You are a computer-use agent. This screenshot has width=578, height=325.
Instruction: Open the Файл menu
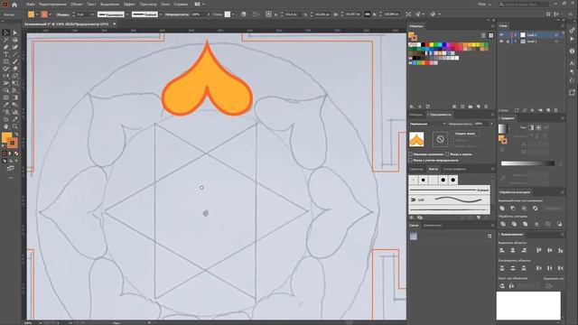(x=31, y=5)
